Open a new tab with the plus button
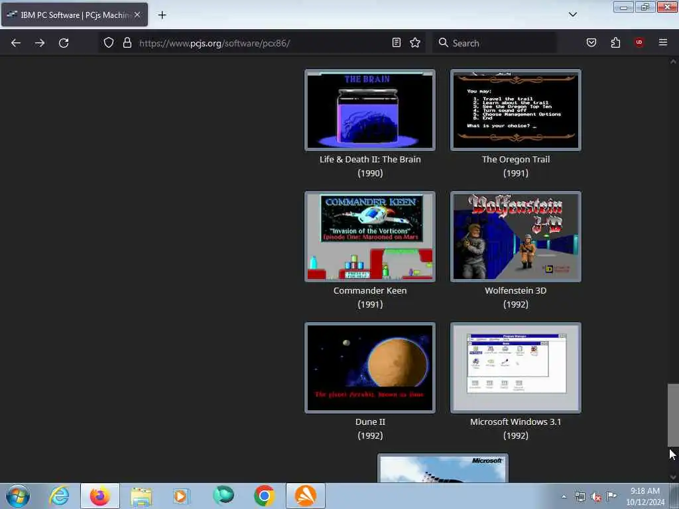The width and height of the screenshot is (679, 509). [162, 15]
